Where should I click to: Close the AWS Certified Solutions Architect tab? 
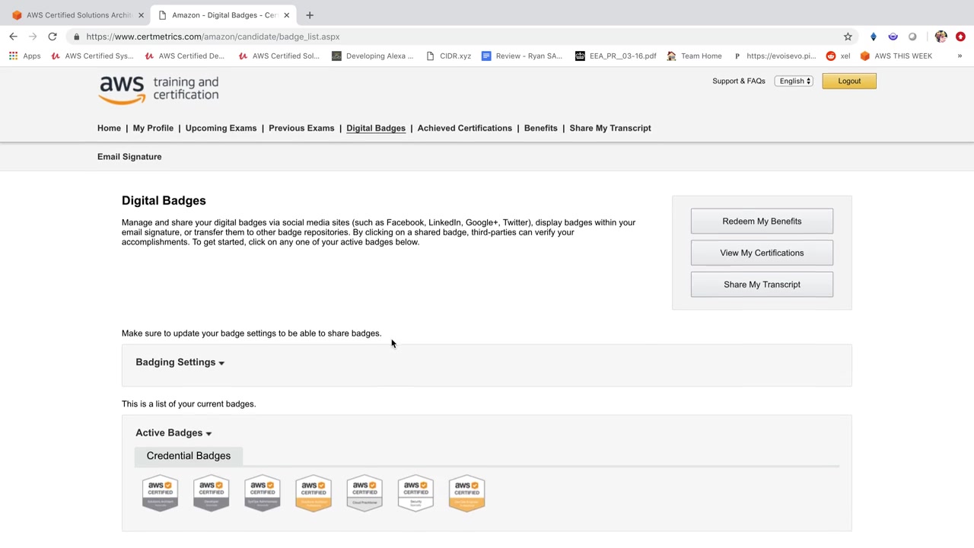tap(141, 15)
